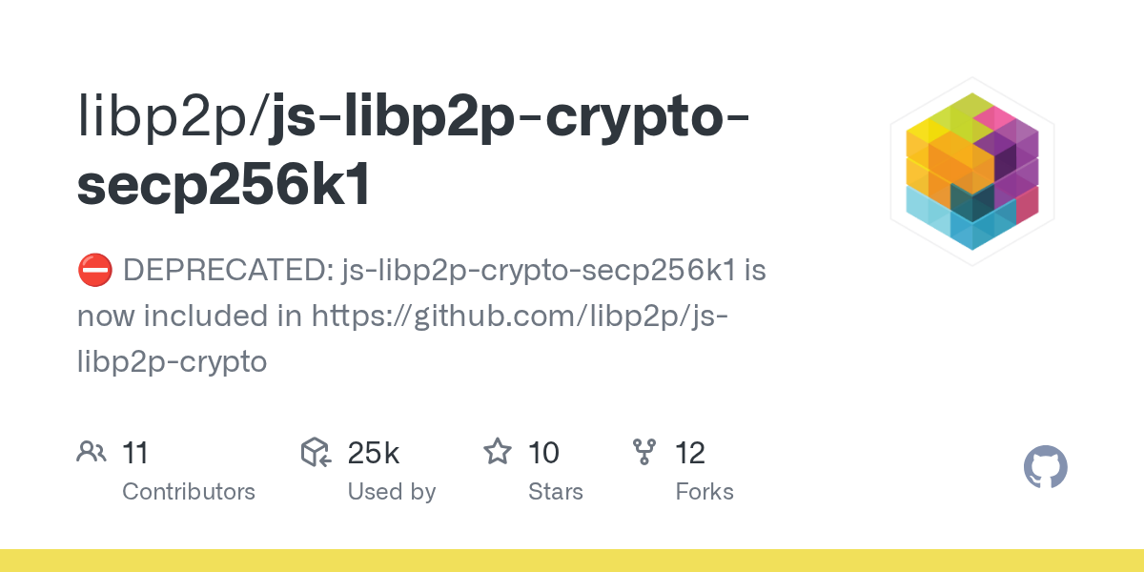
Task: Click the Contributors label
Action: click(x=189, y=492)
